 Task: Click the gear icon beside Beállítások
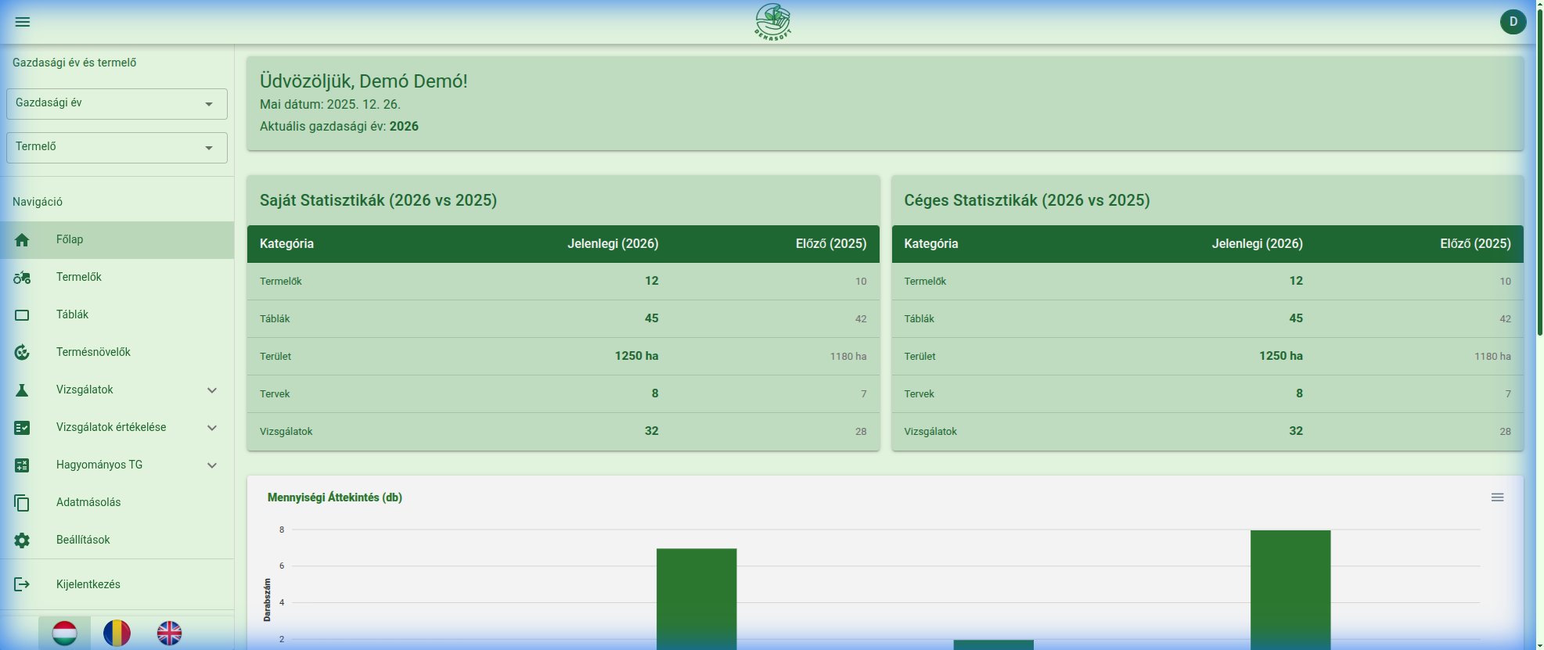22,540
